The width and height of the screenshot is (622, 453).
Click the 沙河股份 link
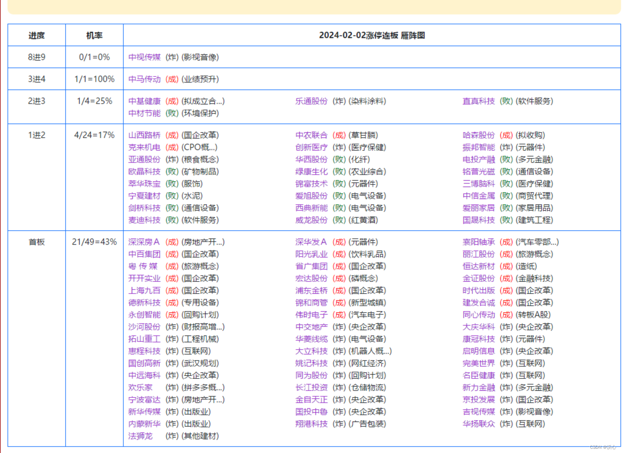pyautogui.click(x=144, y=327)
